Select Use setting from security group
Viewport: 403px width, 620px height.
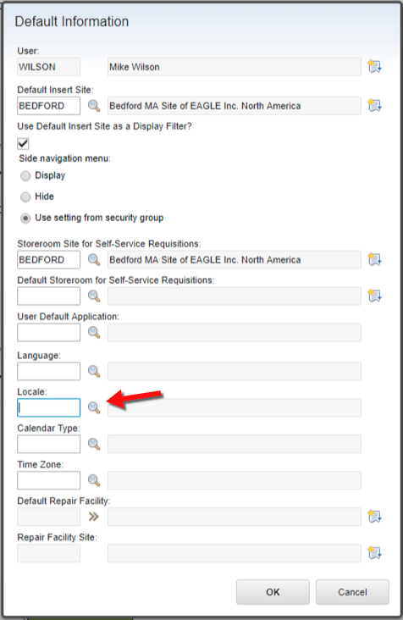[25, 219]
